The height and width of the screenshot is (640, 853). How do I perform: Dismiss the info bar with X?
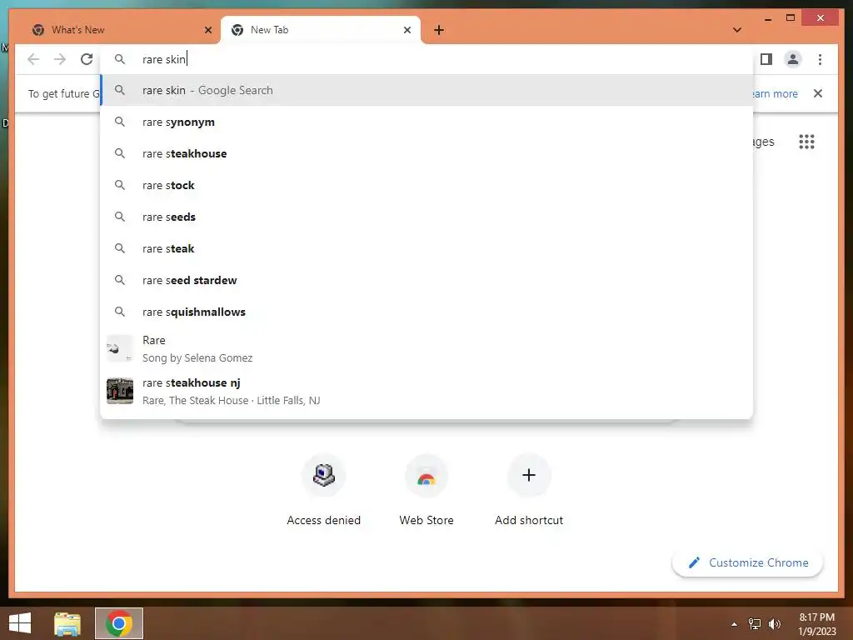818,93
